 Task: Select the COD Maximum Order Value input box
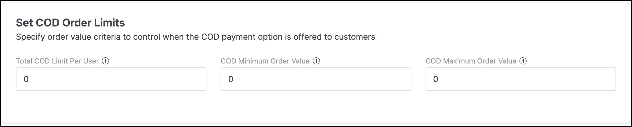tap(521, 79)
